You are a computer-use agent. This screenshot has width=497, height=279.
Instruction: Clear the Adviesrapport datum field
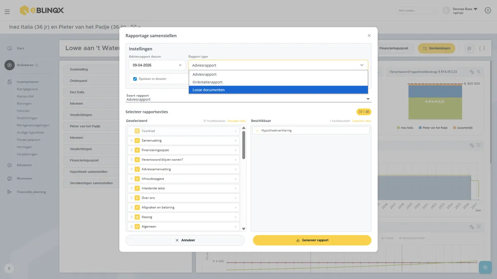tap(180, 65)
